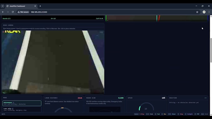
Task: Select the Autonomous driving mode
Action: click(x=22, y=103)
